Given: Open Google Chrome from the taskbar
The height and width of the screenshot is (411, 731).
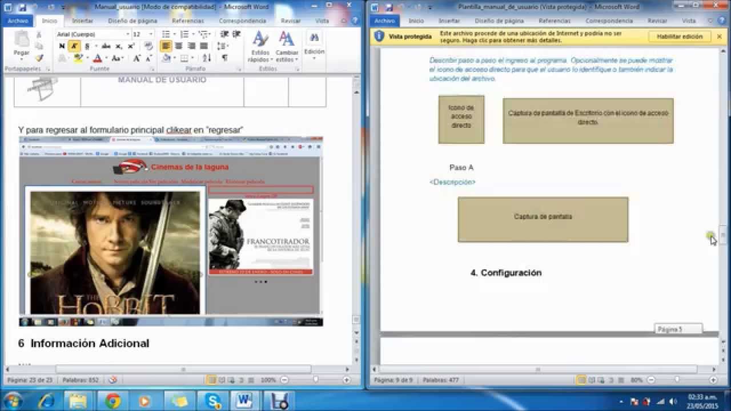Looking at the screenshot, I should (x=113, y=401).
